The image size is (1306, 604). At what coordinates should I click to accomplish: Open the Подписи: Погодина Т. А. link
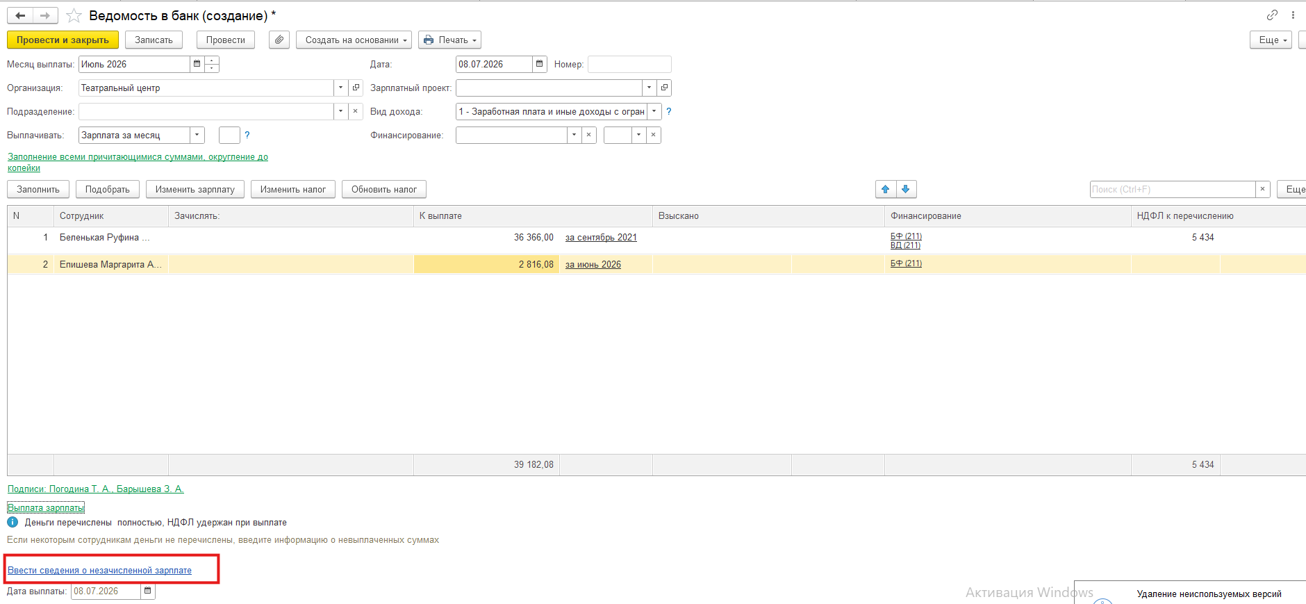[x=96, y=489]
